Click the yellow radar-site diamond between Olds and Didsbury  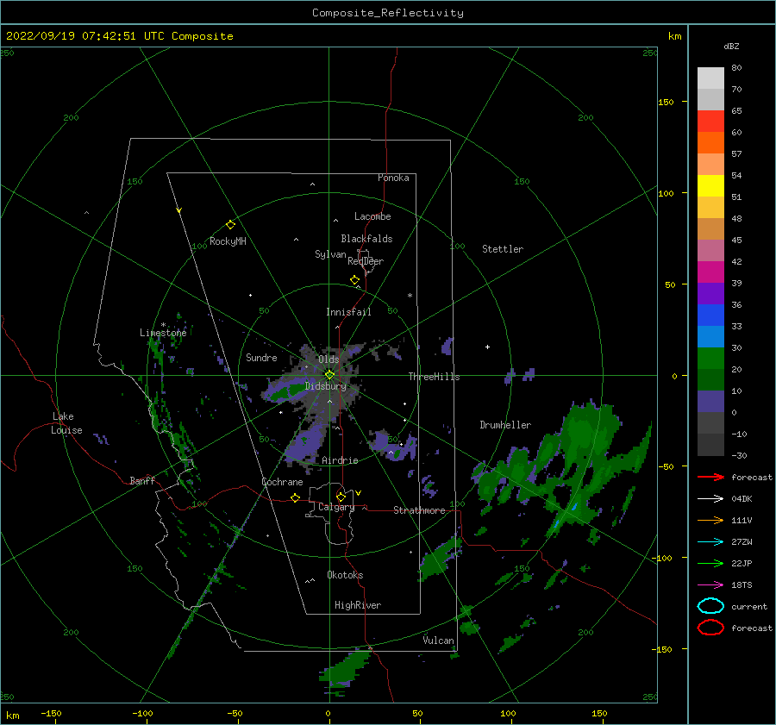(329, 375)
